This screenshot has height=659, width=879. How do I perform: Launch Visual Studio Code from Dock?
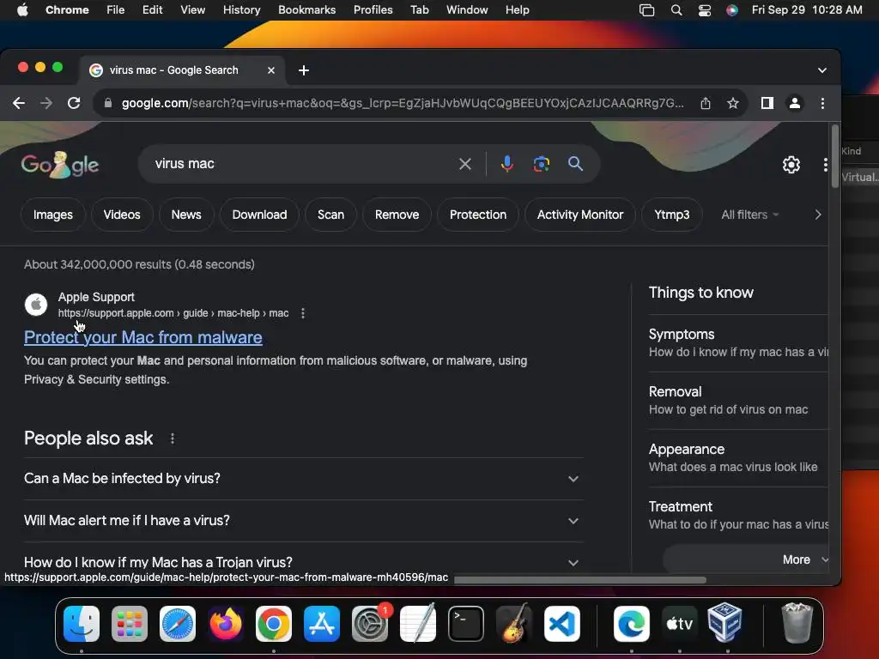click(x=561, y=624)
